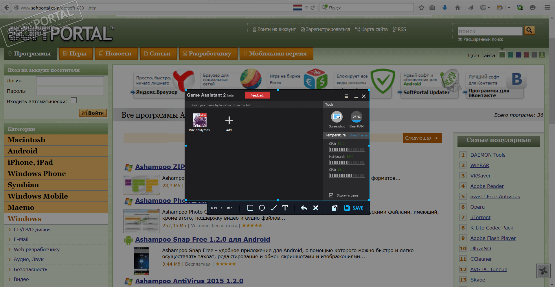This screenshot has height=287, width=555.
Task: Go back with the browser back arrow
Action: (7, 8)
